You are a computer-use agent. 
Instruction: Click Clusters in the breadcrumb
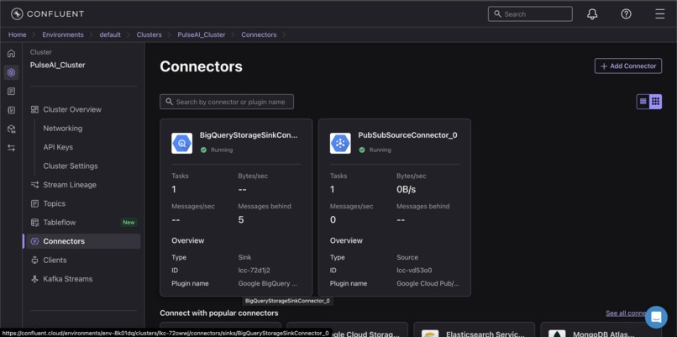pos(150,34)
